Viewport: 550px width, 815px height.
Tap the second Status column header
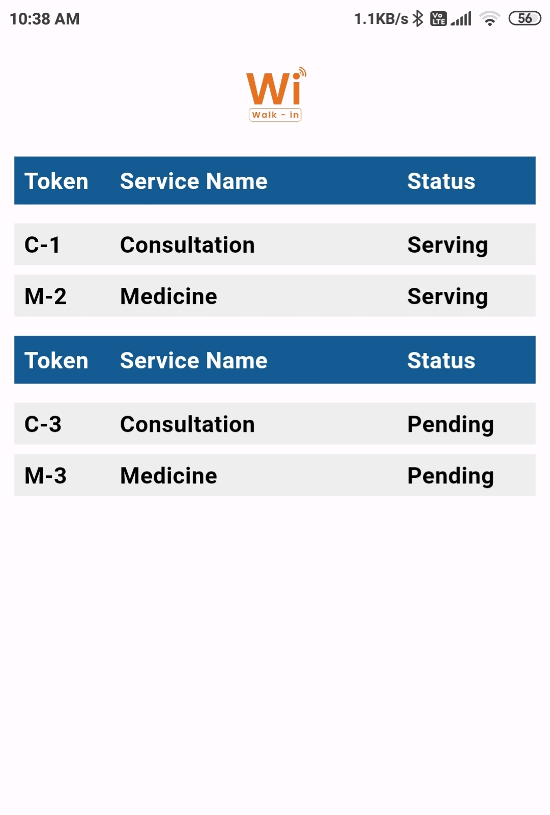pyautogui.click(x=441, y=361)
